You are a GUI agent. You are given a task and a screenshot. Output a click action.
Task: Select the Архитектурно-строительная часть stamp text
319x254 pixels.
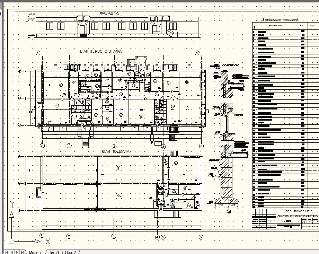coord(298,216)
